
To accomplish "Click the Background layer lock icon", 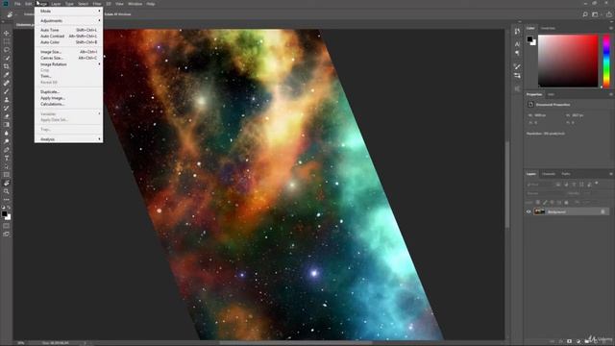I will coord(603,211).
